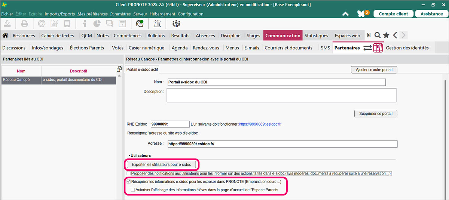
Task: Click the 'Nom' column header
Action: tap(21, 71)
